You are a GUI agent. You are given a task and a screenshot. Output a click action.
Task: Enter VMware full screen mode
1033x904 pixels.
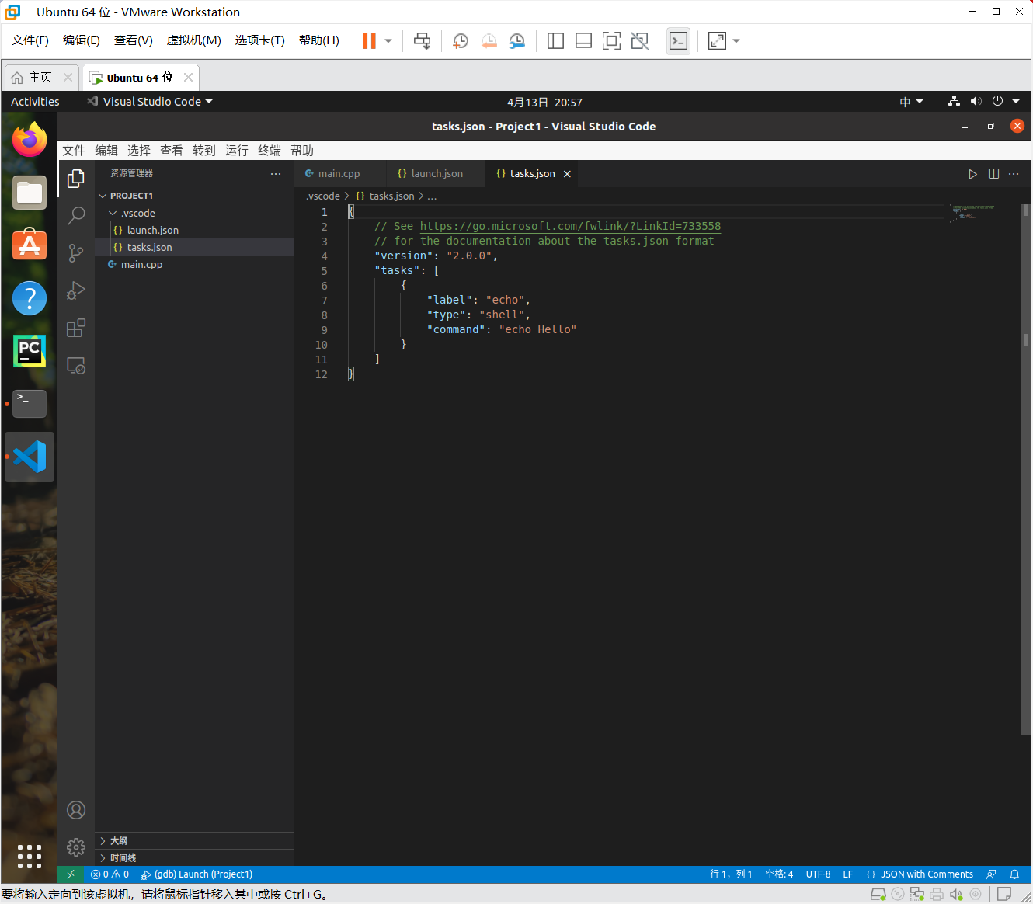point(611,41)
